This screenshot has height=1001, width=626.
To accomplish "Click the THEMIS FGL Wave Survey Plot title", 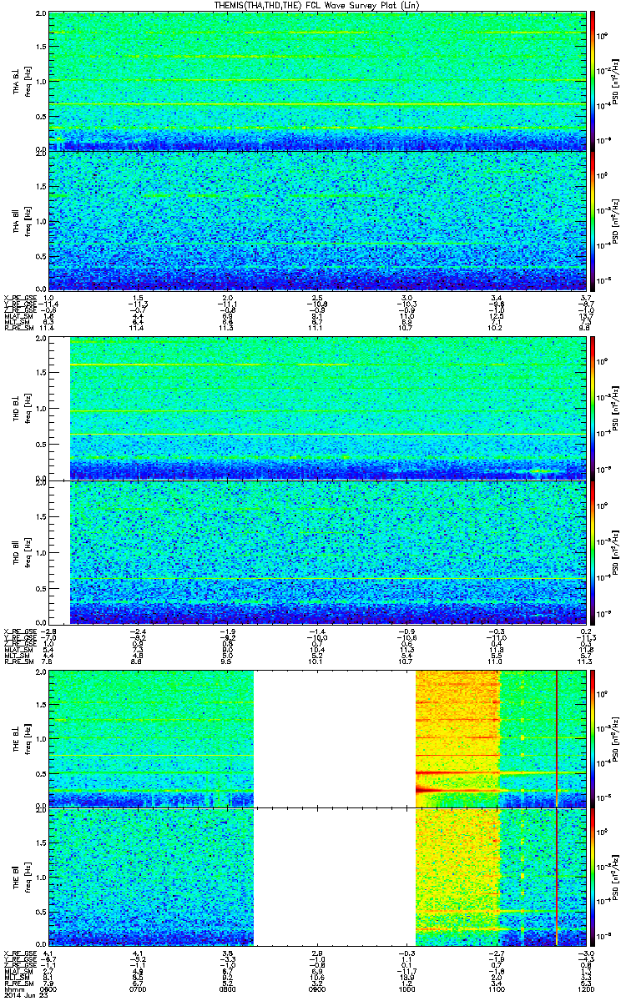I will click(x=317, y=5).
